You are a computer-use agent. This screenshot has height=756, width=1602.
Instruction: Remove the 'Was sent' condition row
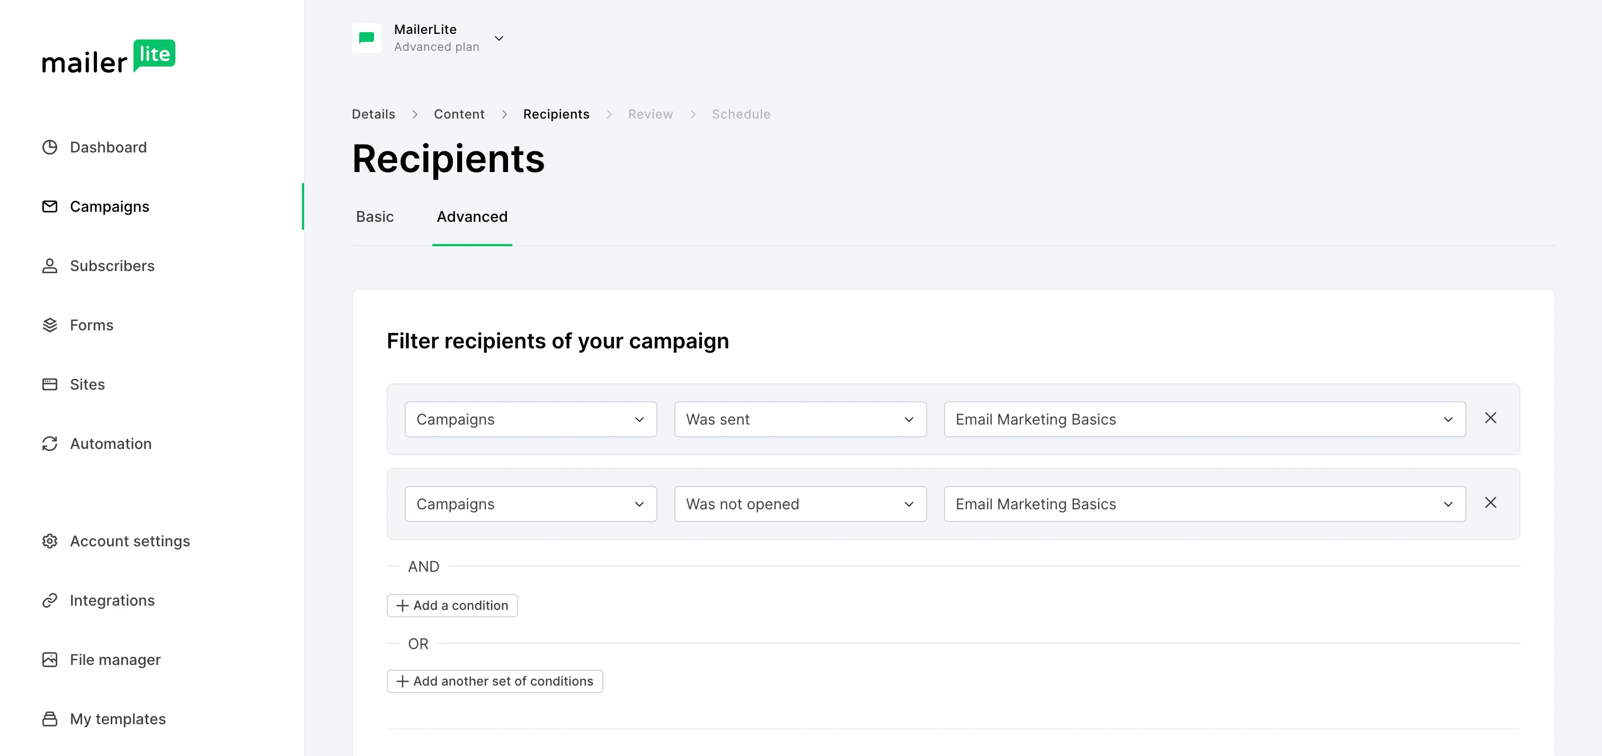pos(1490,418)
